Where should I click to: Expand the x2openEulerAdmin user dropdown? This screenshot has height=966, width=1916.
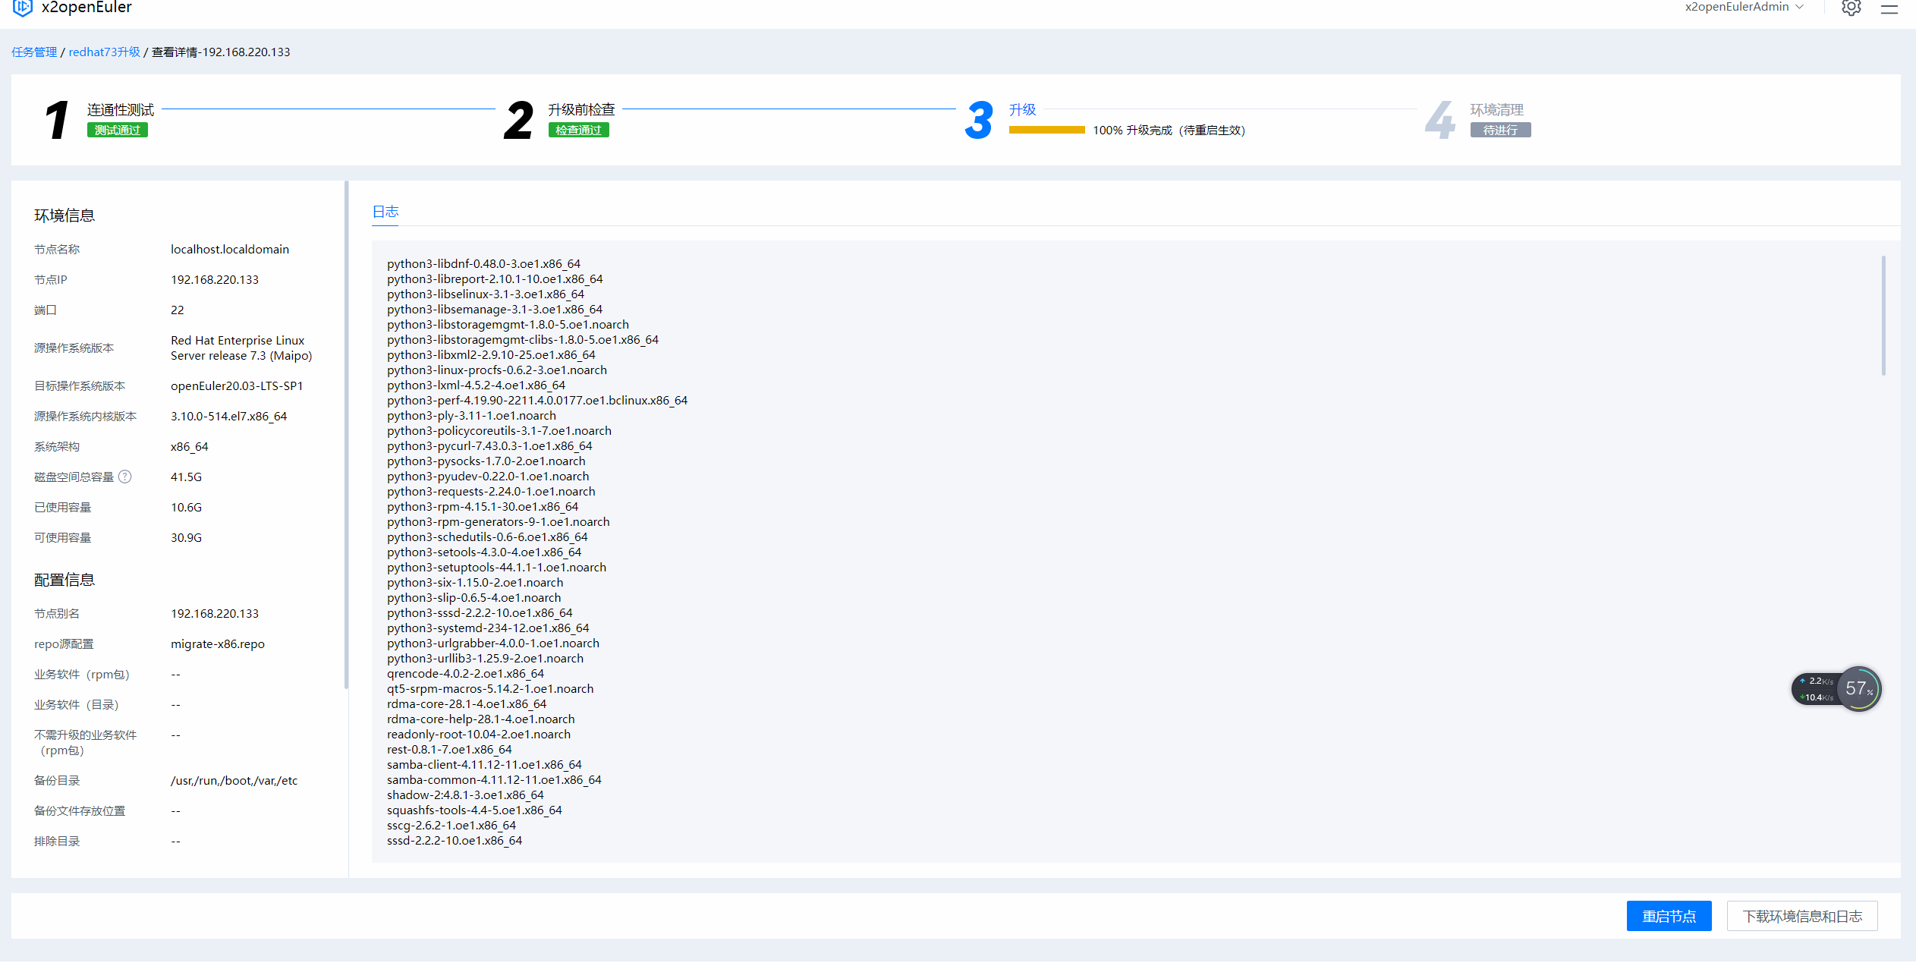(x=1736, y=7)
